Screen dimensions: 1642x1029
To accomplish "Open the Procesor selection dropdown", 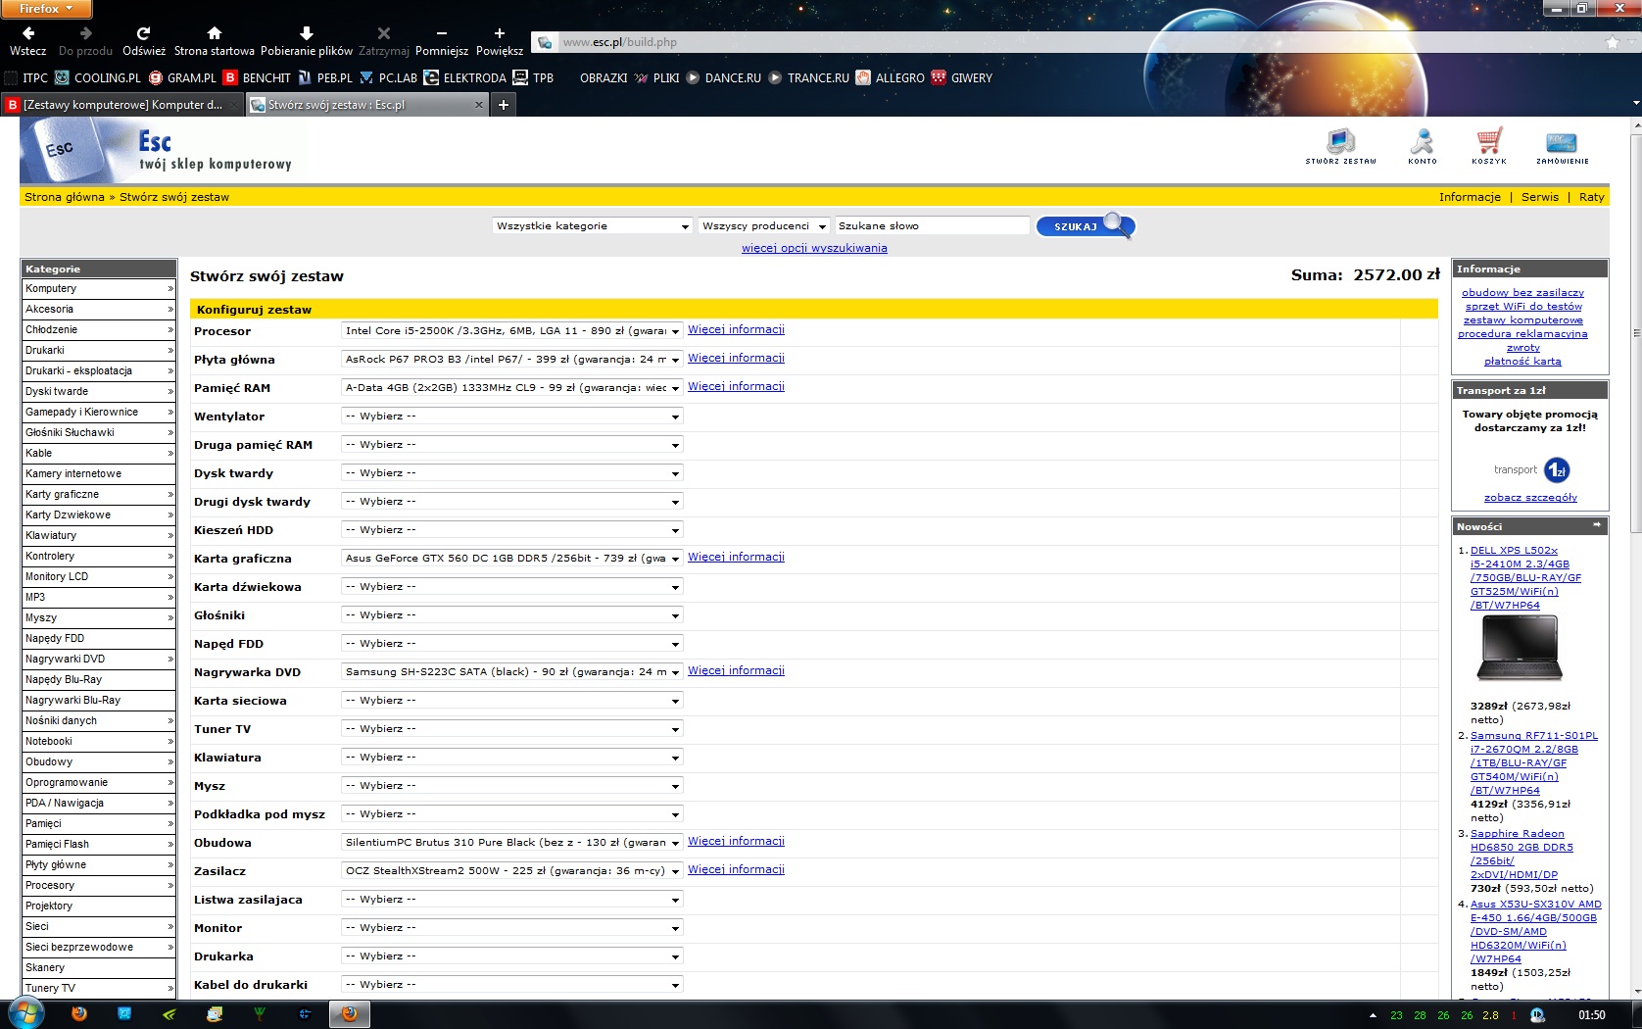I will [512, 331].
